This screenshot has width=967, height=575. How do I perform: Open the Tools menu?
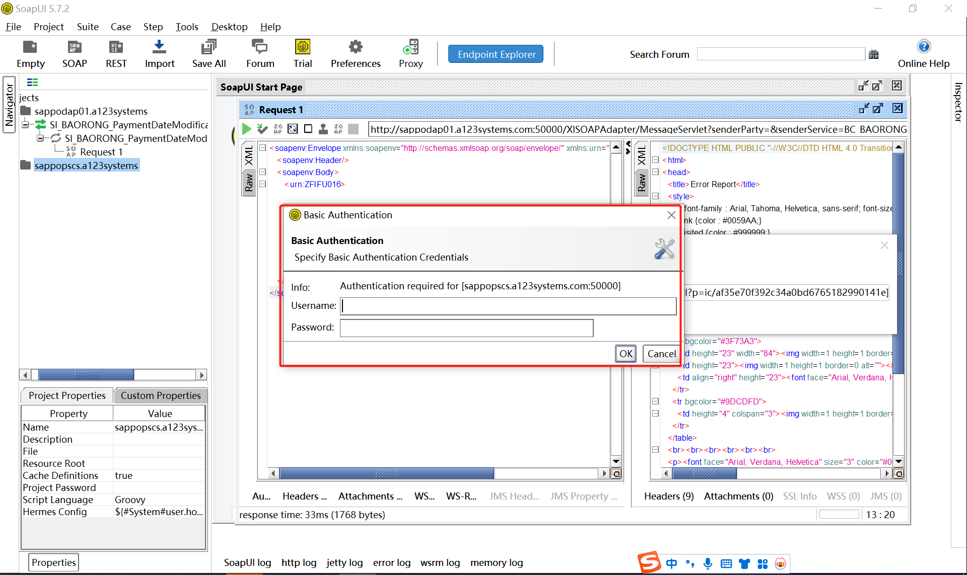point(186,27)
